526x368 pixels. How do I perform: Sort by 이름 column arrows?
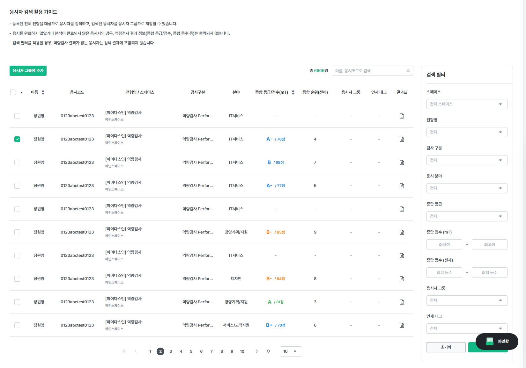pos(43,92)
